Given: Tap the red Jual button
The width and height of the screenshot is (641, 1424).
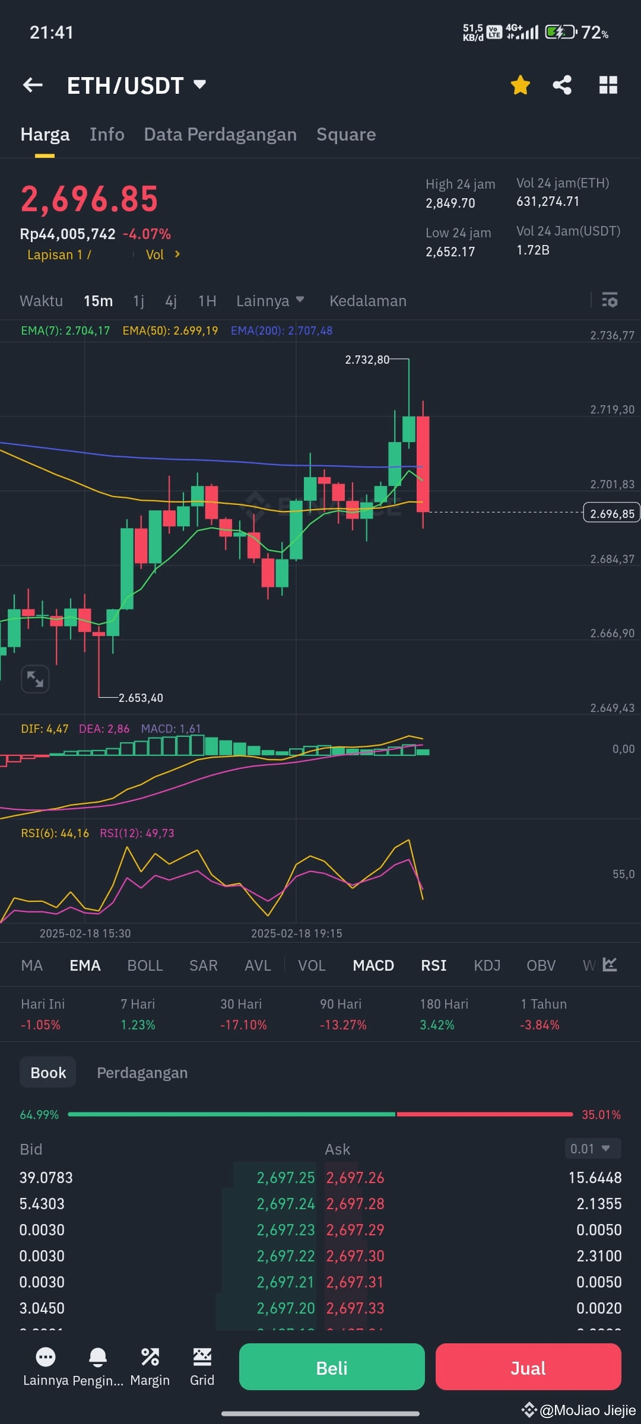Looking at the screenshot, I should pos(528,1367).
